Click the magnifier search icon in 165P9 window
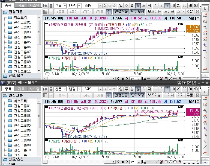This screenshot has width=210, height=166. tap(105, 6)
